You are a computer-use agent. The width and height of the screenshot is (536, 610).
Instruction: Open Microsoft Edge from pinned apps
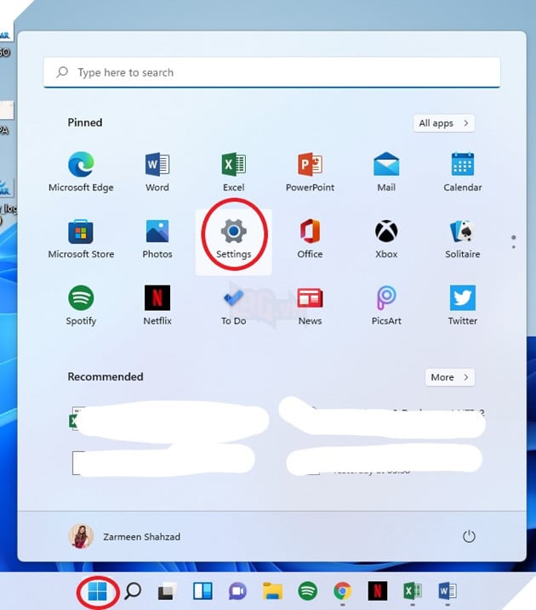click(x=81, y=171)
